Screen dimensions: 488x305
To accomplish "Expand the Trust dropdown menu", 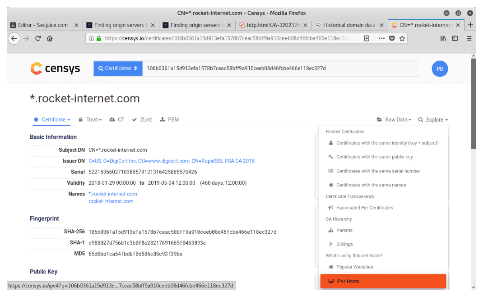I will (x=90, y=119).
